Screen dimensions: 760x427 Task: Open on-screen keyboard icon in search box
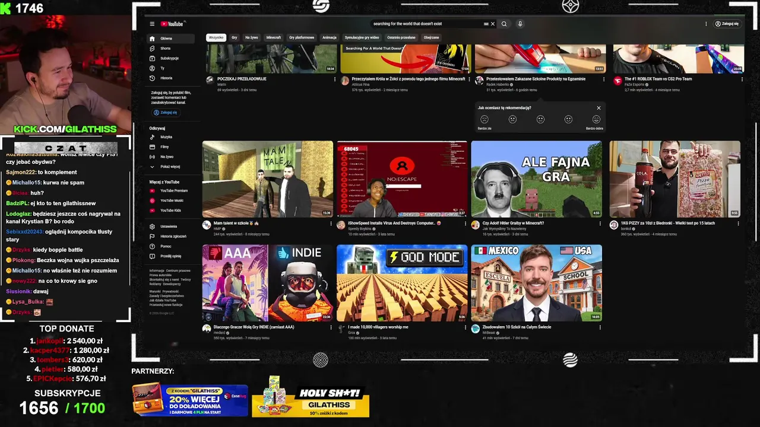(x=486, y=24)
